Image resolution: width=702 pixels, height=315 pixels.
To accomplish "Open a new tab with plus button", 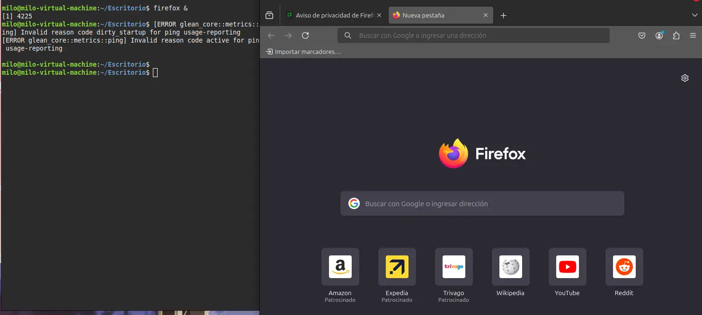I will (x=503, y=15).
